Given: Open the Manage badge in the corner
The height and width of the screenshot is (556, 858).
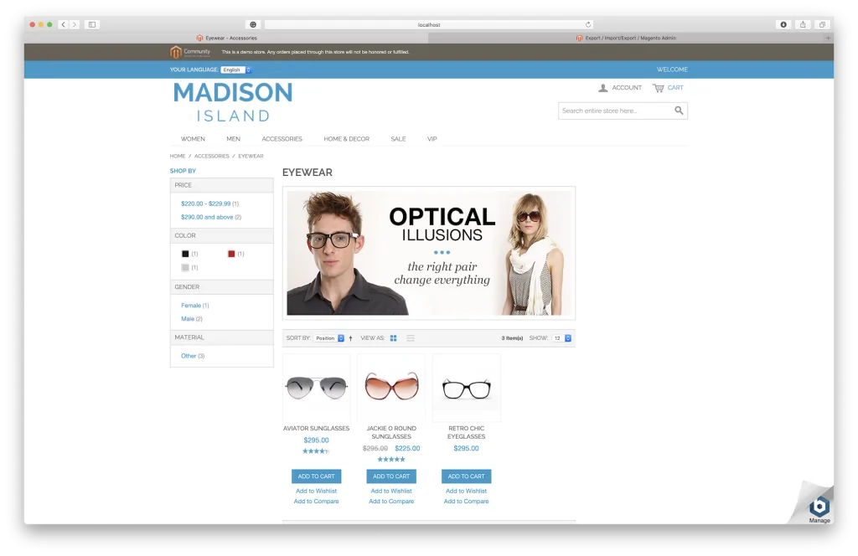Looking at the screenshot, I should tap(819, 510).
